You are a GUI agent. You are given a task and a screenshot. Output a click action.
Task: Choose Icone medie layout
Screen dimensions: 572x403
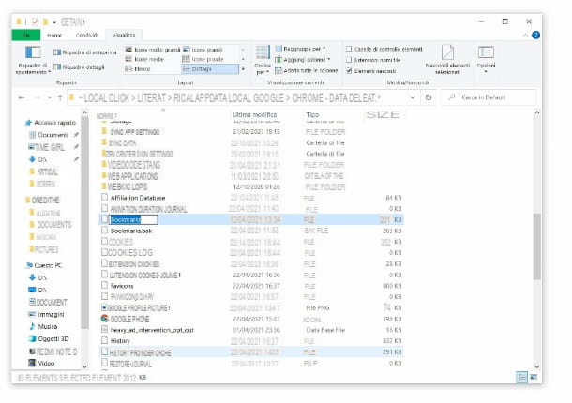144,59
